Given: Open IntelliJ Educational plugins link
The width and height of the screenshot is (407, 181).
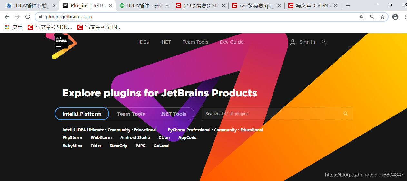Looking at the screenshot, I should (x=145, y=130).
